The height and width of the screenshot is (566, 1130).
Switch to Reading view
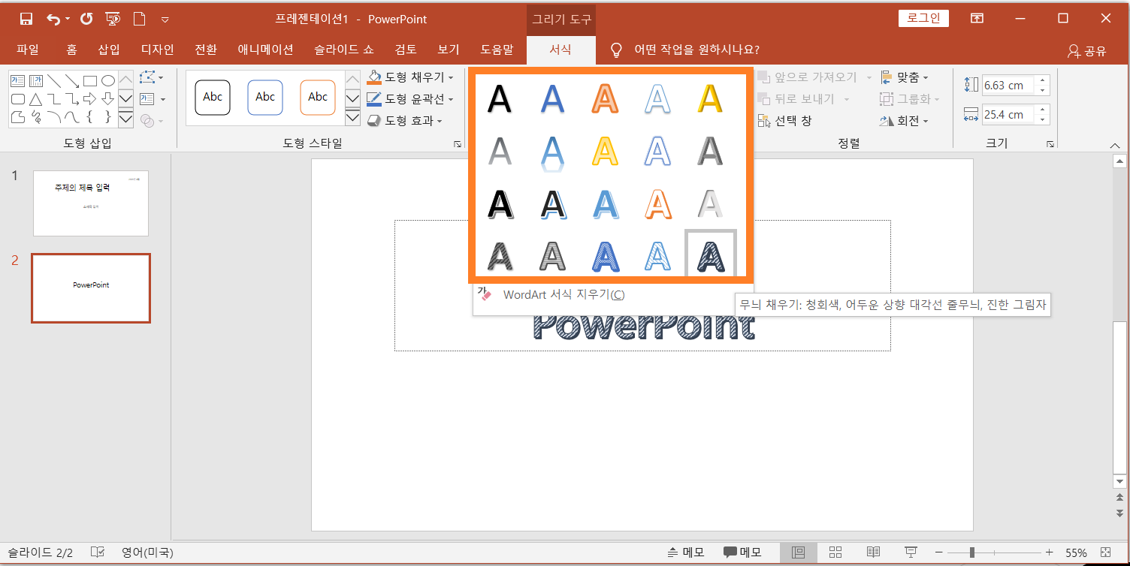[x=874, y=552]
